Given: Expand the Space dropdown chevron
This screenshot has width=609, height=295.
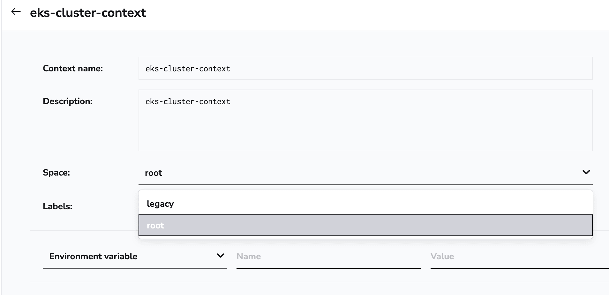Looking at the screenshot, I should [x=586, y=172].
